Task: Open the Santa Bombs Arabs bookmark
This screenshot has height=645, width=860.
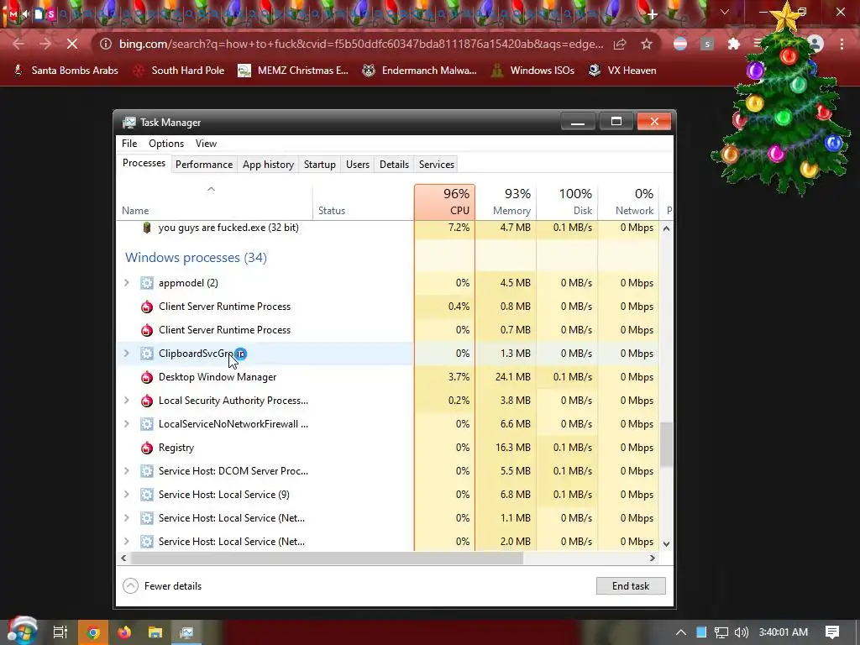Action: 66,71
